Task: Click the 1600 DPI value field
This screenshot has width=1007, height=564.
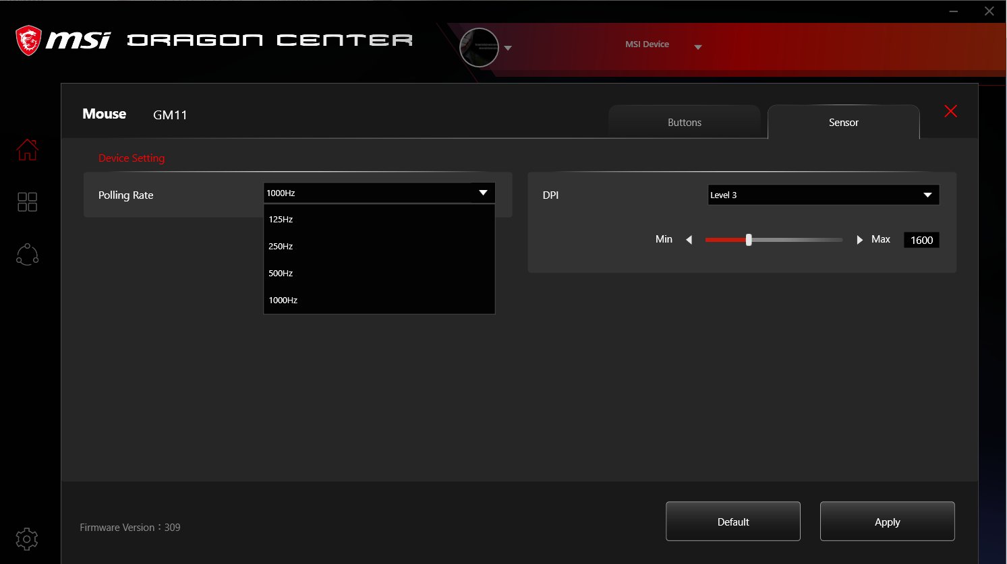Action: point(921,239)
